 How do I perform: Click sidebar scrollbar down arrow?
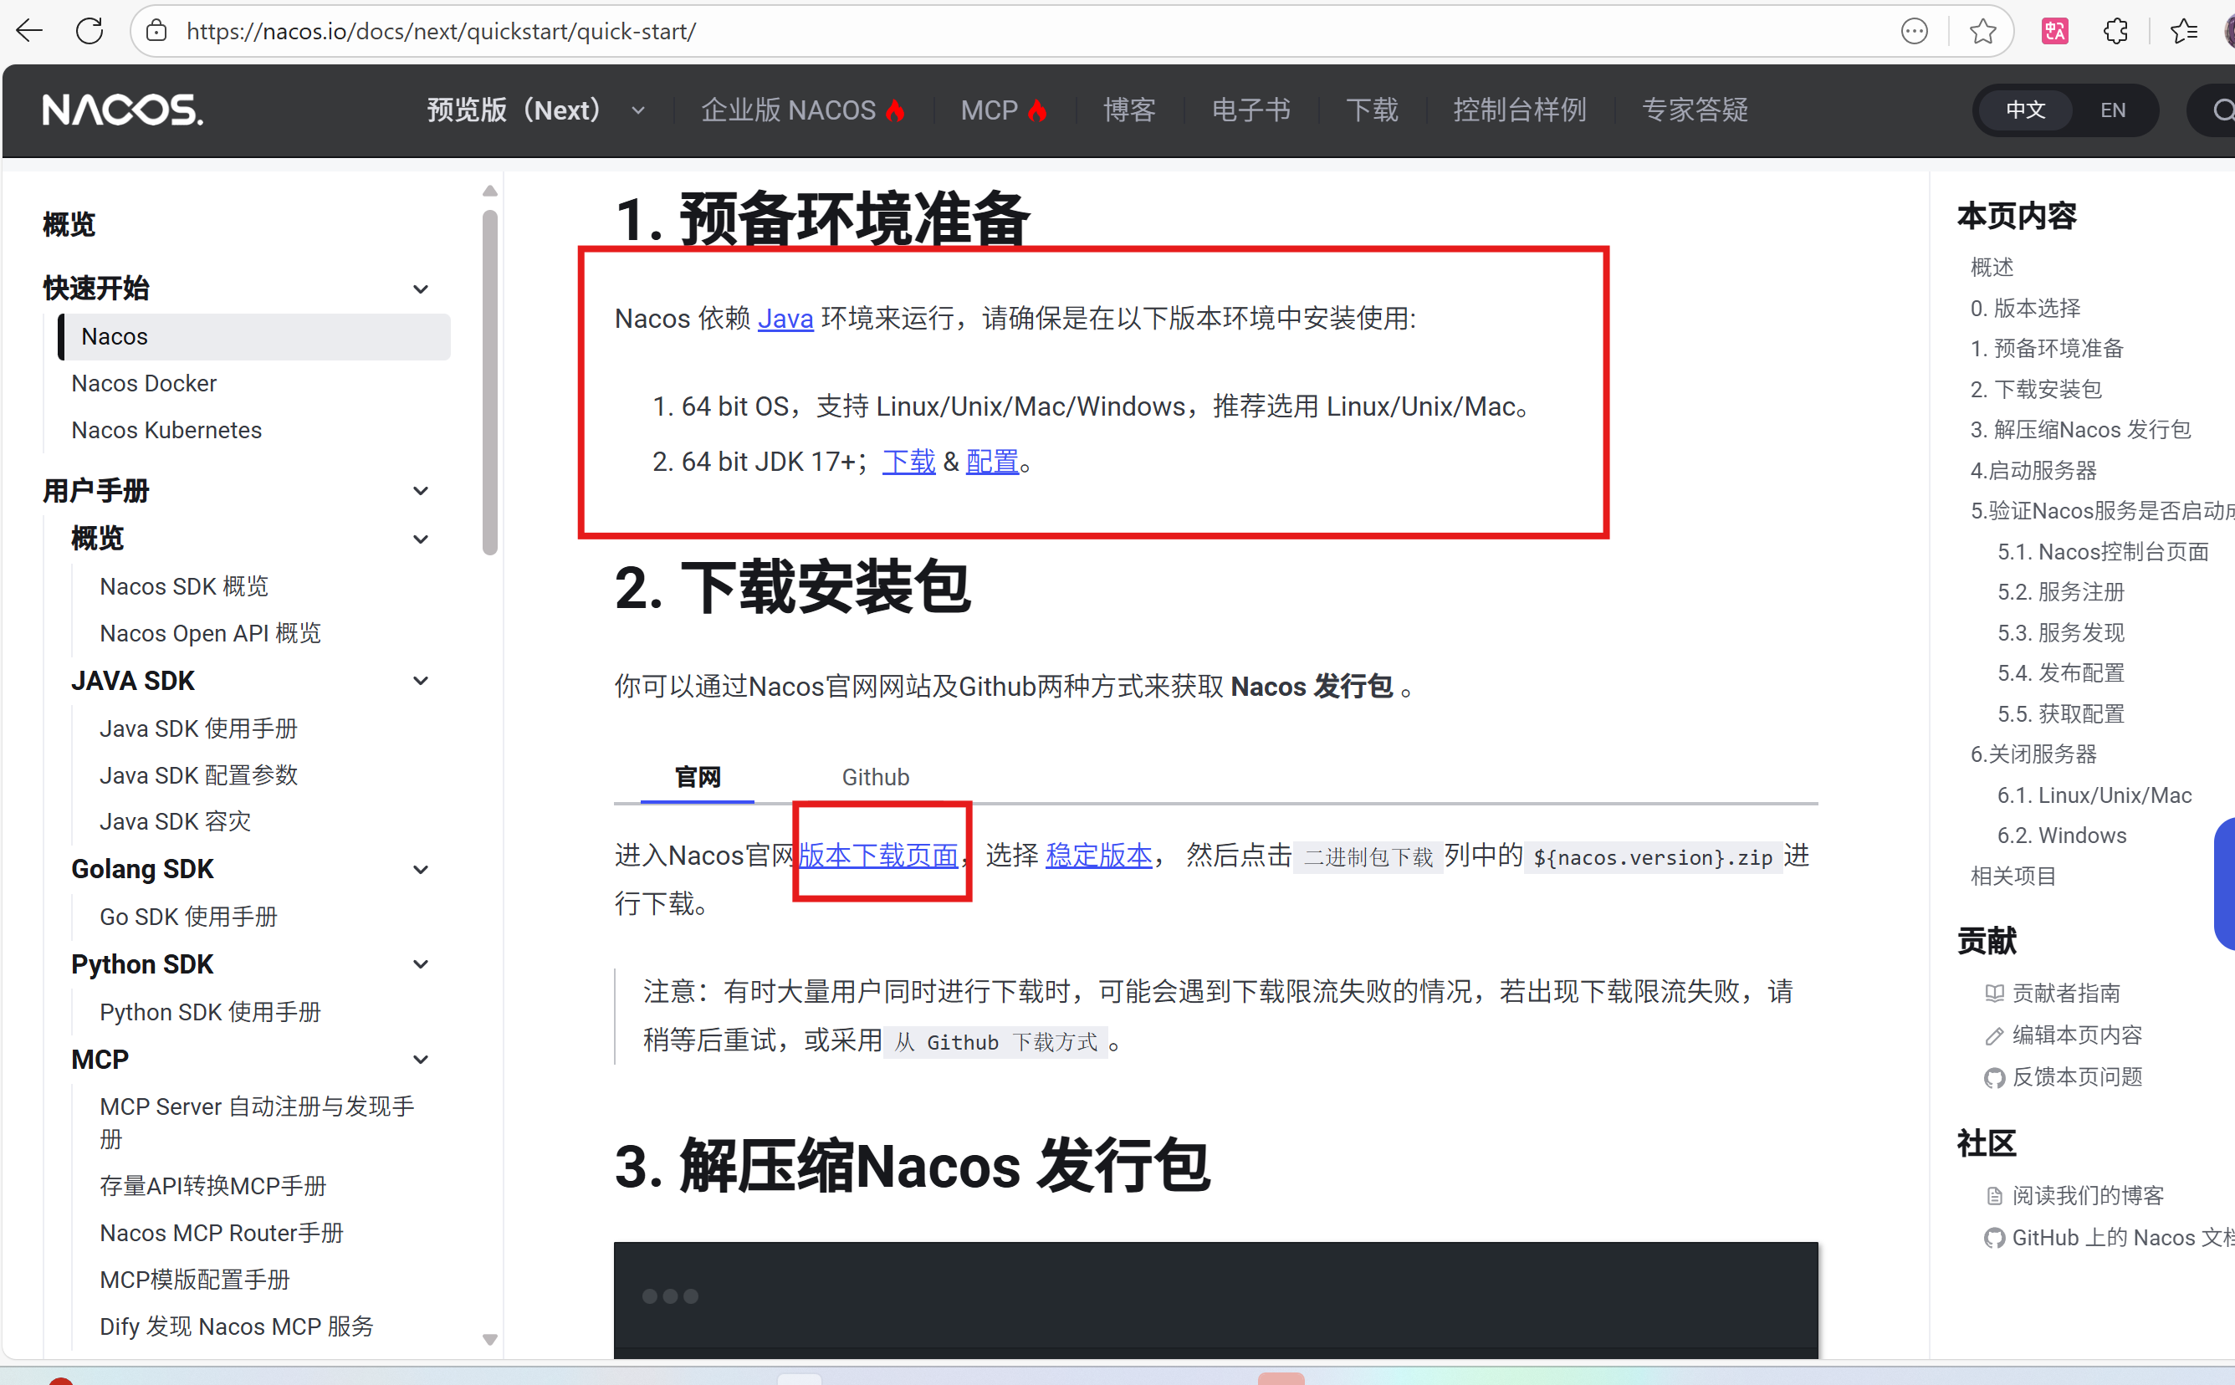pos(490,1339)
